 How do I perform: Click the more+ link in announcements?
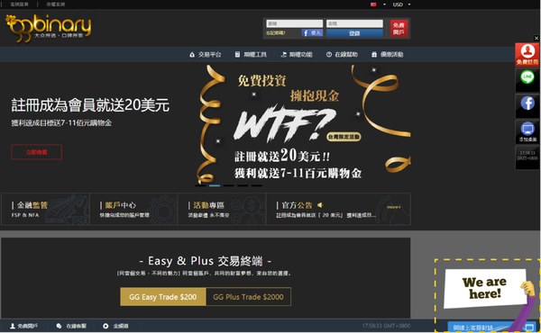pyautogui.click(x=394, y=207)
